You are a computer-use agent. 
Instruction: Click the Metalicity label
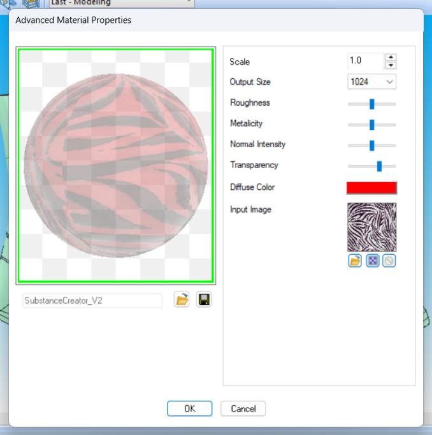[247, 124]
